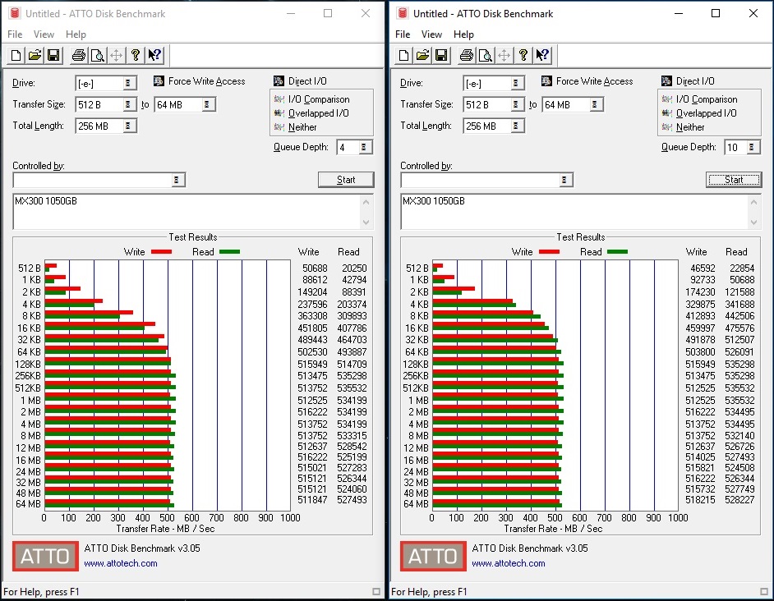Open 64 MB transfer size dropdown, left window

click(x=207, y=104)
